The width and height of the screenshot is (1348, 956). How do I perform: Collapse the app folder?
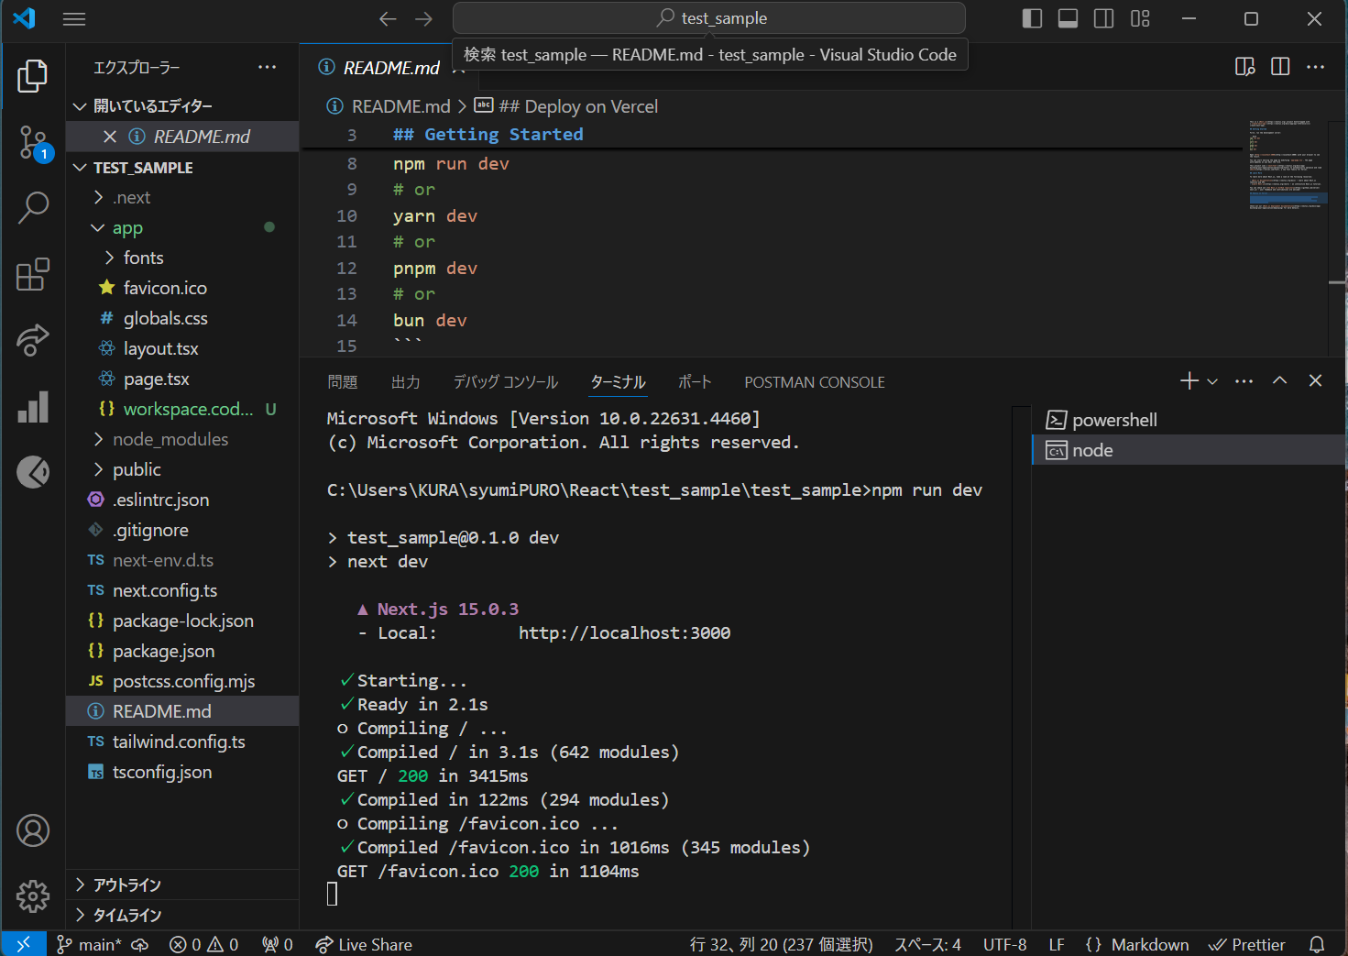click(183, 228)
